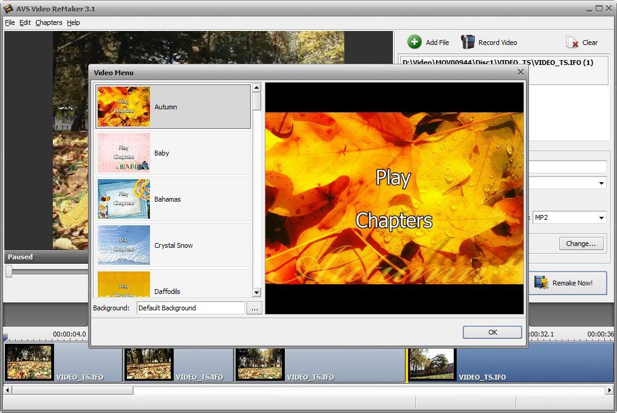Minimize the AVS Video ReMaker window
The width and height of the screenshot is (617, 413).
click(589, 9)
